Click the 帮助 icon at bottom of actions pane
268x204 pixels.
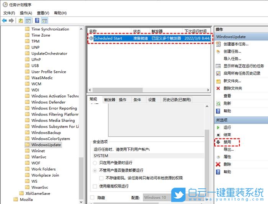218,172
